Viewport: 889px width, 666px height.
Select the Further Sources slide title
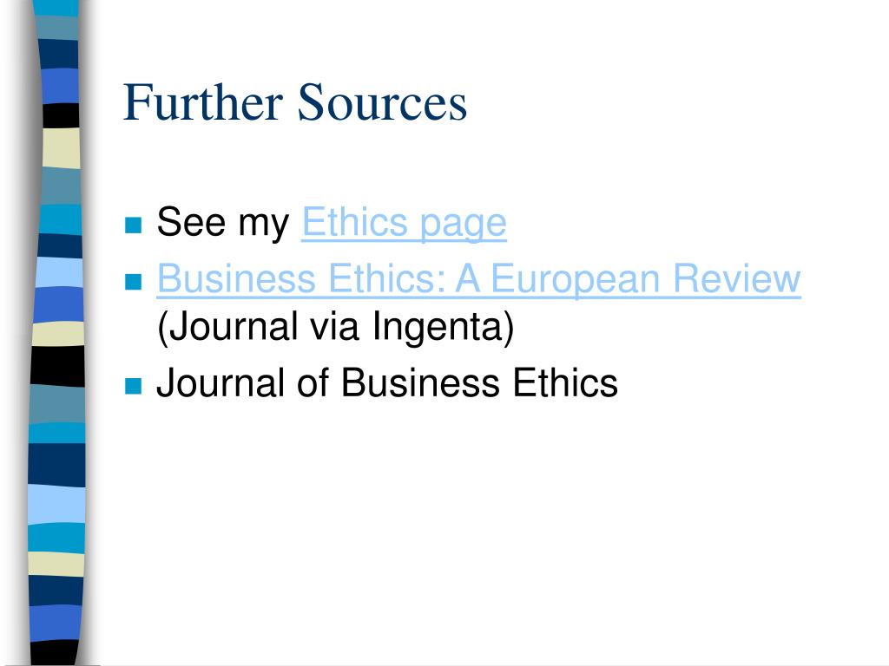295,102
